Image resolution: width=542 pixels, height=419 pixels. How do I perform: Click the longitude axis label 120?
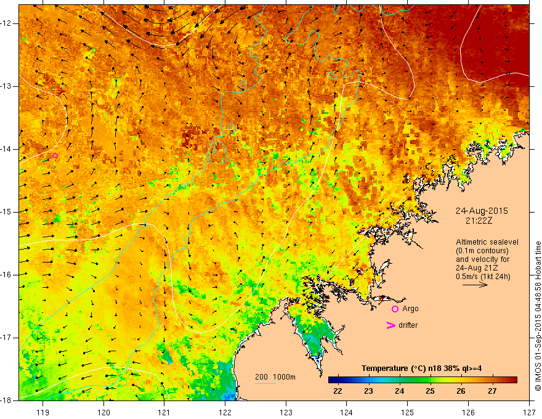[x=103, y=412]
